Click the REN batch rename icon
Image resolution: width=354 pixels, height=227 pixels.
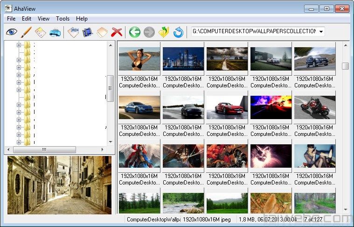click(73, 32)
